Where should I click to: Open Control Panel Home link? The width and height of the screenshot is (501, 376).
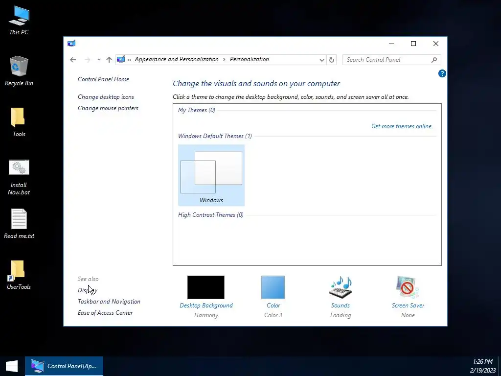pyautogui.click(x=104, y=79)
